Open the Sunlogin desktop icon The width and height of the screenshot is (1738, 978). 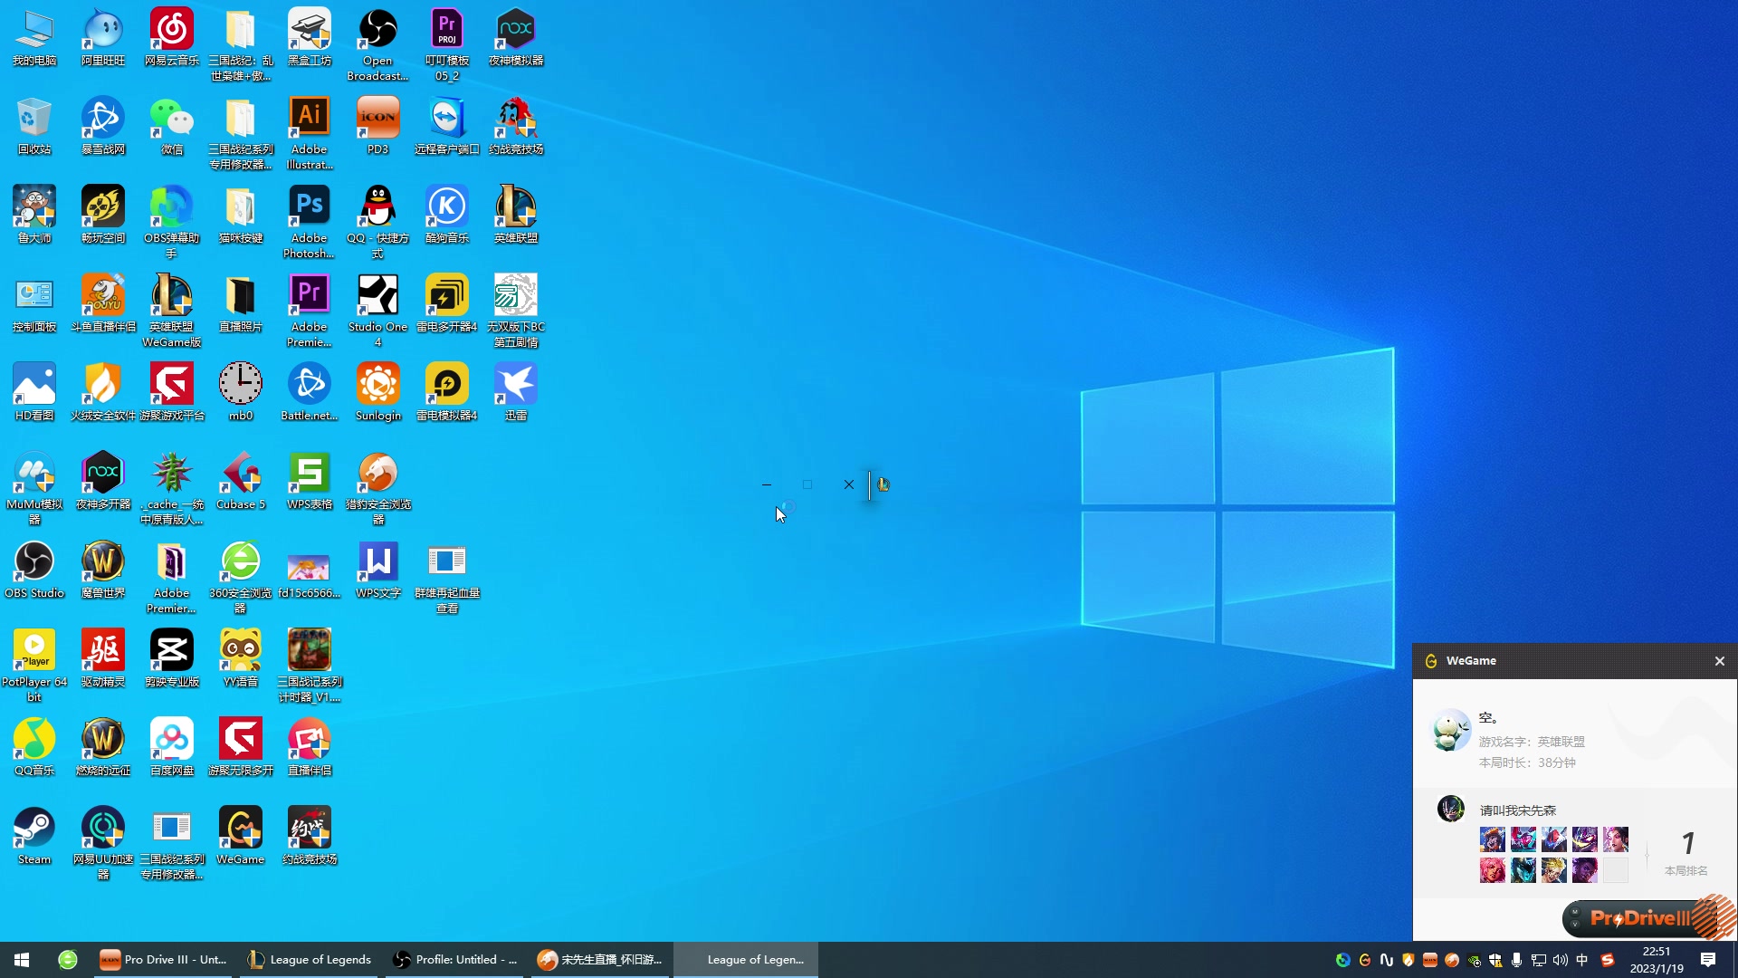point(377,384)
